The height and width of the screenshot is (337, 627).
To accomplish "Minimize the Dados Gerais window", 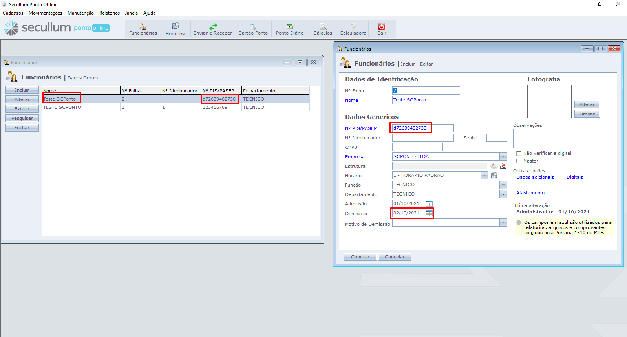I will pos(287,62).
